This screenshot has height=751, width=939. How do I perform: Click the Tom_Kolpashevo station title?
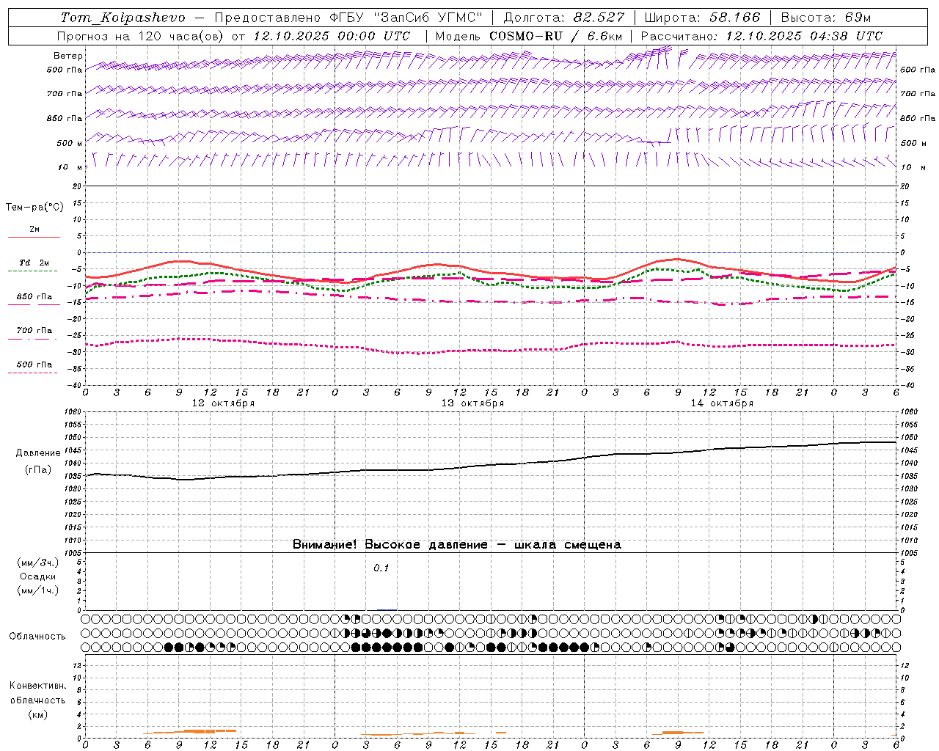click(x=123, y=18)
